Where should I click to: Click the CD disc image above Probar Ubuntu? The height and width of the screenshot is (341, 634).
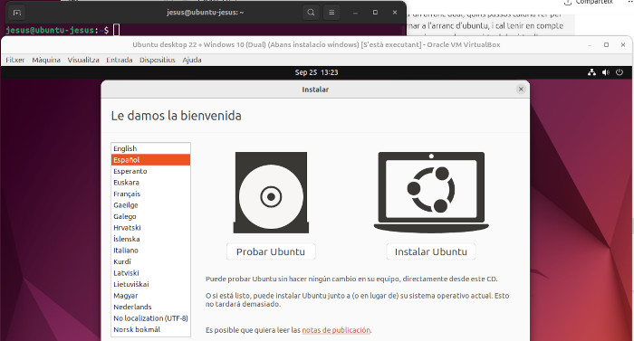pyautogui.click(x=271, y=193)
